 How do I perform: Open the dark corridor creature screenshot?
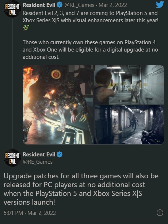click(x=129, y=125)
